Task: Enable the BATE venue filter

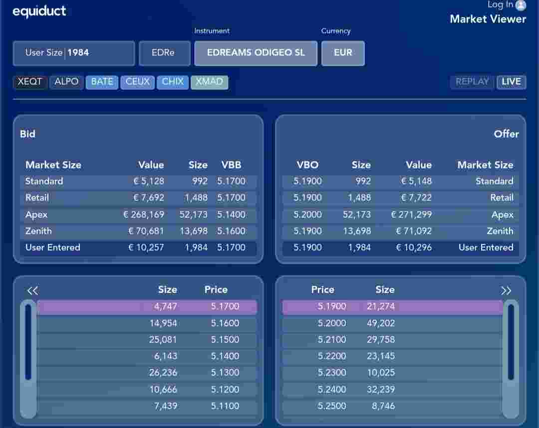Action: tap(102, 82)
